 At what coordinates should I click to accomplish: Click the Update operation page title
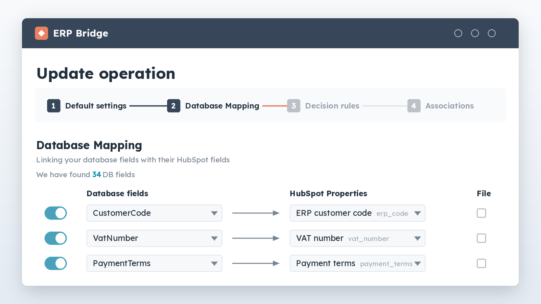[x=106, y=74]
